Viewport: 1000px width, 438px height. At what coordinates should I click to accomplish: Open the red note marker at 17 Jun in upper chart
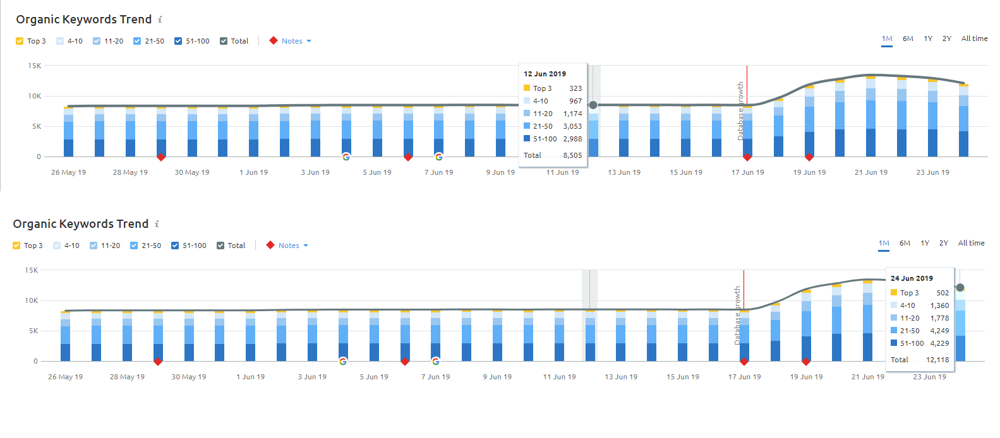(747, 157)
